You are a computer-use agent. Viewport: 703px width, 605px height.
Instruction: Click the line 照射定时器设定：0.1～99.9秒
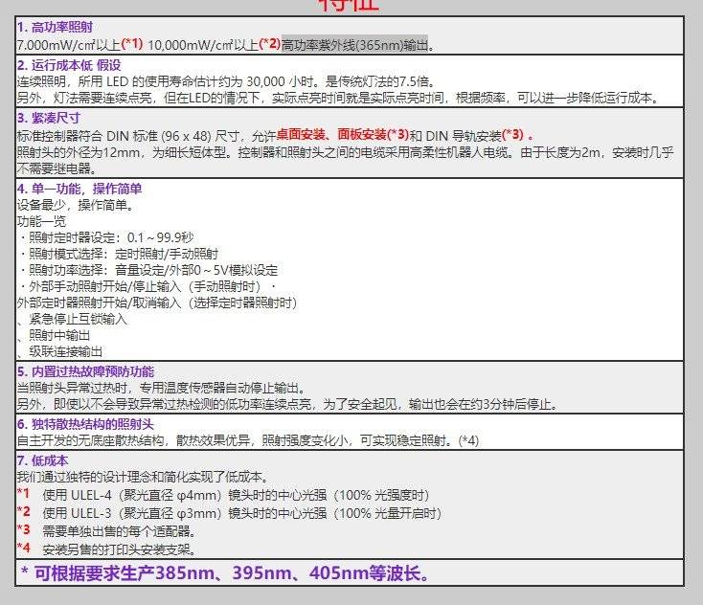108,237
